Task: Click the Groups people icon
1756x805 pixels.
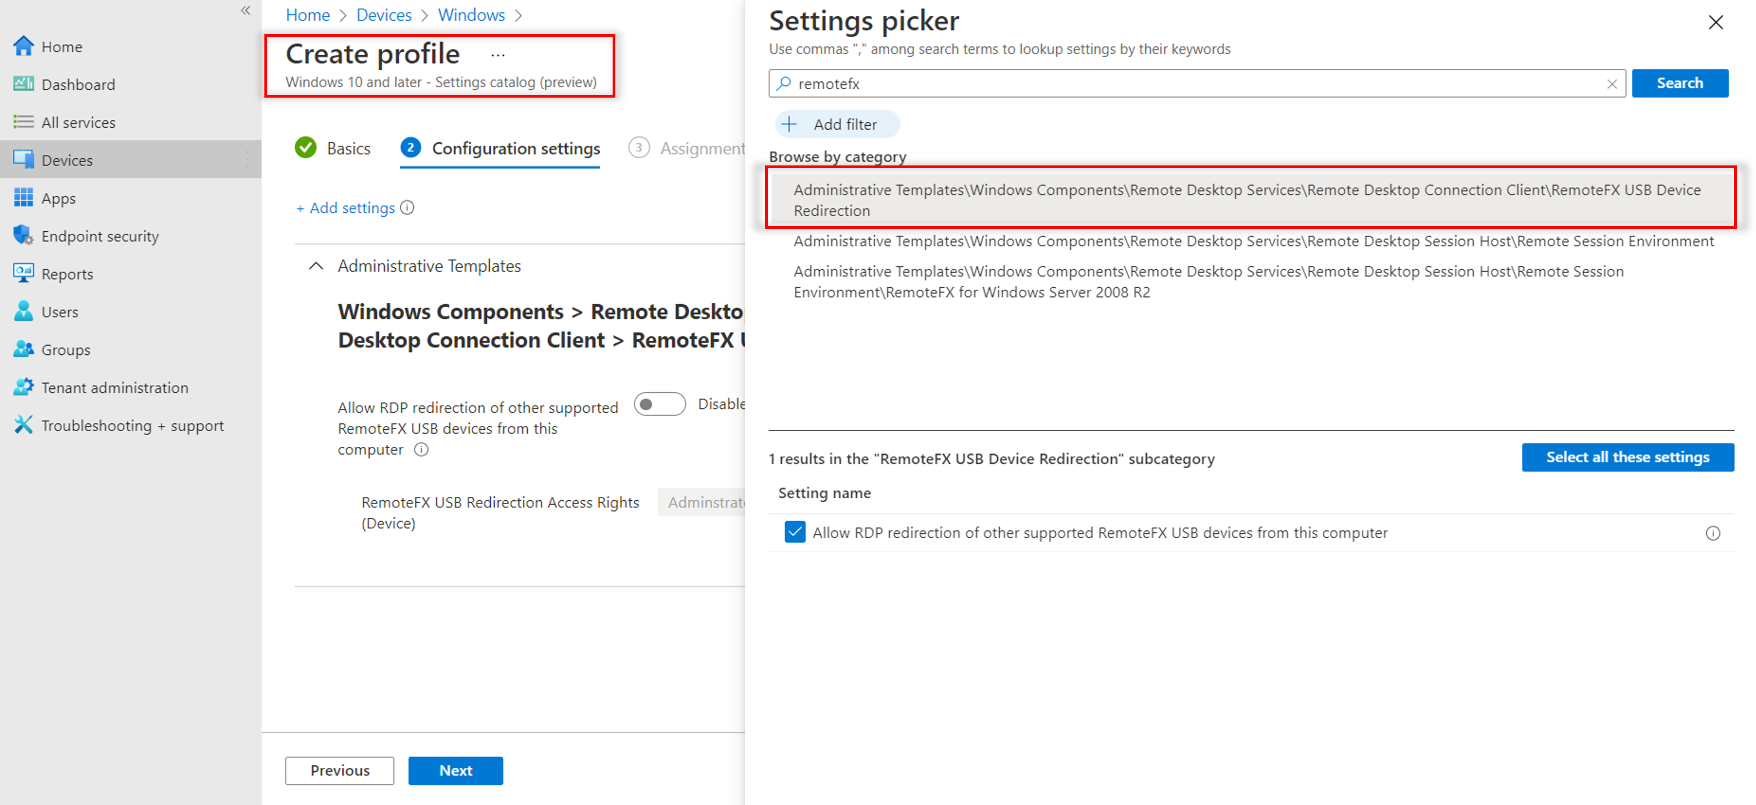Action: [x=23, y=350]
